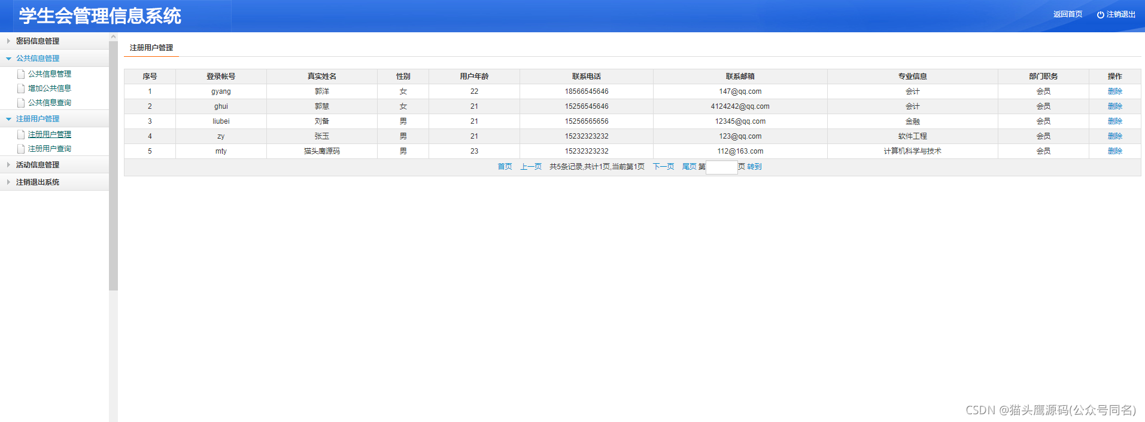Collapse the 公共信息管理 menu section
1145x422 pixels.
[54, 58]
